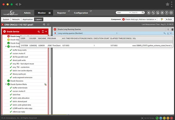
Task: Select the LGWR wait for redo copy entry
Action: tap(23, 108)
